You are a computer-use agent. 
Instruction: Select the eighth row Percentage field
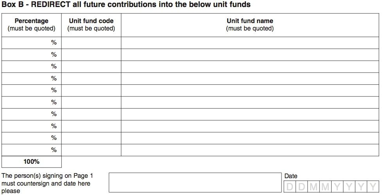click(31, 126)
